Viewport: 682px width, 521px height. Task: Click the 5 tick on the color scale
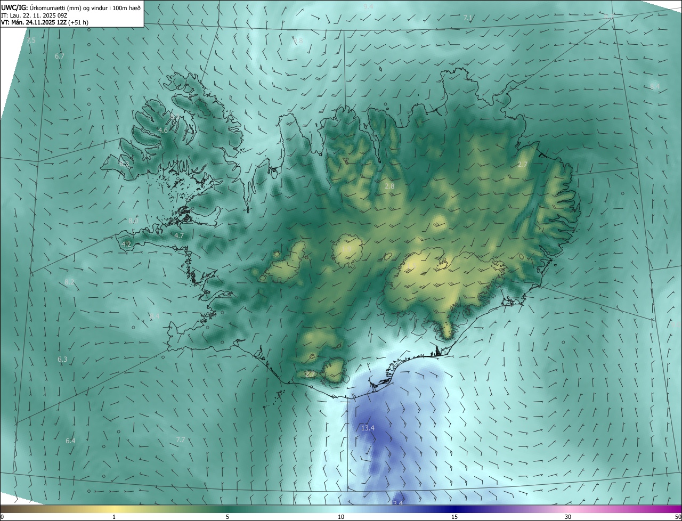pos(228,517)
